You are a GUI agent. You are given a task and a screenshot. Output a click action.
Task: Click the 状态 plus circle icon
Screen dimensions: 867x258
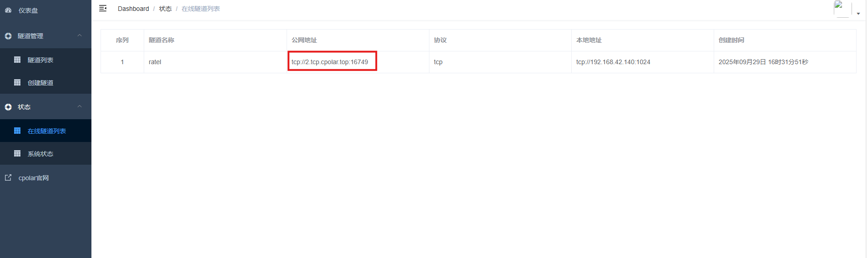(x=8, y=107)
